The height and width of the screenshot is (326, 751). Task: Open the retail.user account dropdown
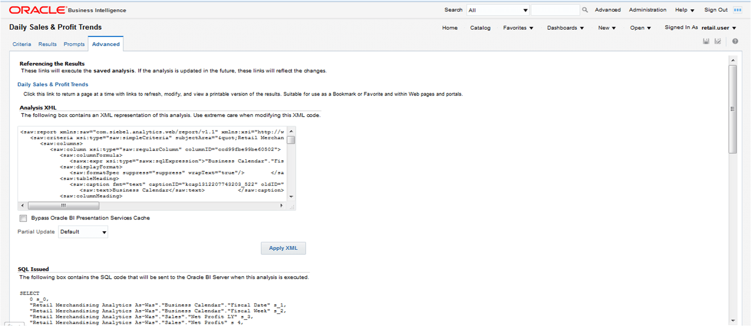click(719, 28)
